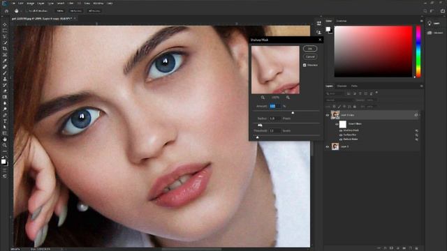The height and width of the screenshot is (251, 447).
Task: Select the Crop tool
Action: (5, 49)
